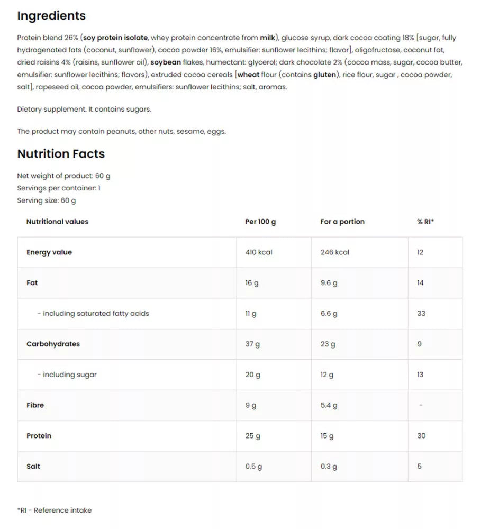481x529 pixels.
Task: Click the Carbohydrates row label
Action: coord(53,344)
